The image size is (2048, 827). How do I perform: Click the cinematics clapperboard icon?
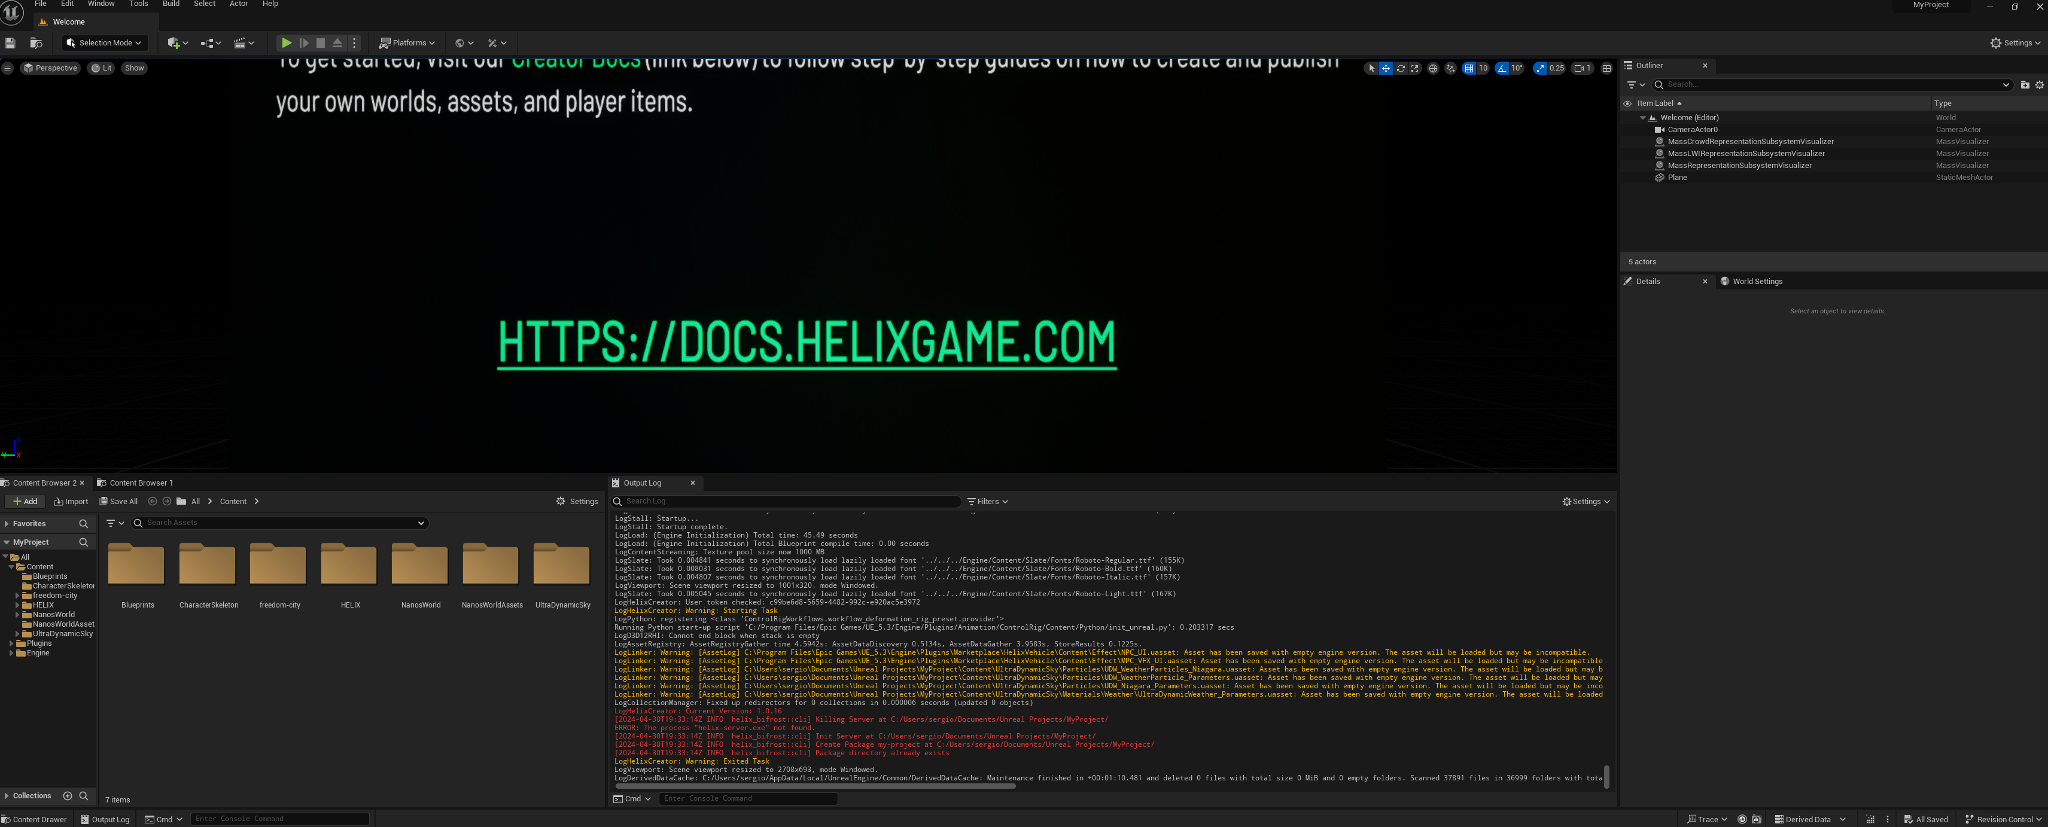click(x=240, y=43)
